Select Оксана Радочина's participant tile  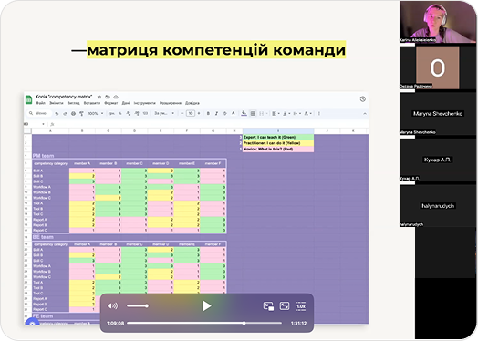click(x=438, y=67)
